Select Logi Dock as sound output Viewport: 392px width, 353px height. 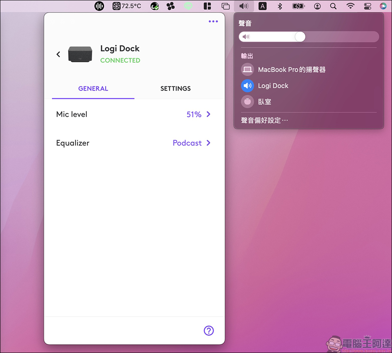[273, 86]
